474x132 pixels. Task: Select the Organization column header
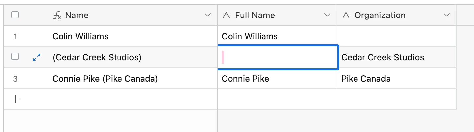pyautogui.click(x=380, y=15)
